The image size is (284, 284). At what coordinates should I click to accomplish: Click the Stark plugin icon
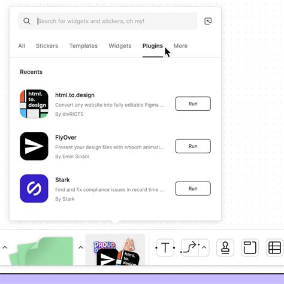click(34, 189)
